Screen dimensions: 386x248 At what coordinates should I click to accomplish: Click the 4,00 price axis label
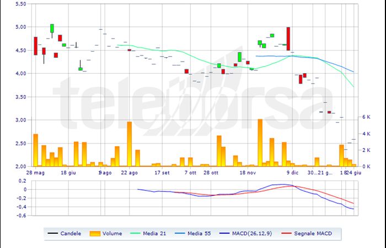21,74
